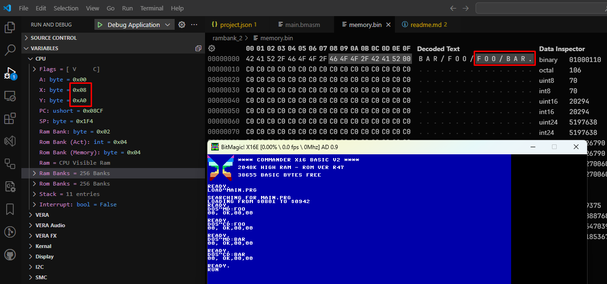Image resolution: width=607 pixels, height=284 pixels.
Task: Select Ram = CPU Visible Ram row
Action: coord(113,163)
